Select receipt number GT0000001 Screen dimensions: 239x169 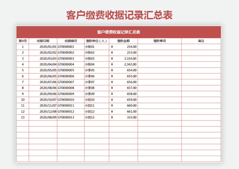click(x=66, y=47)
